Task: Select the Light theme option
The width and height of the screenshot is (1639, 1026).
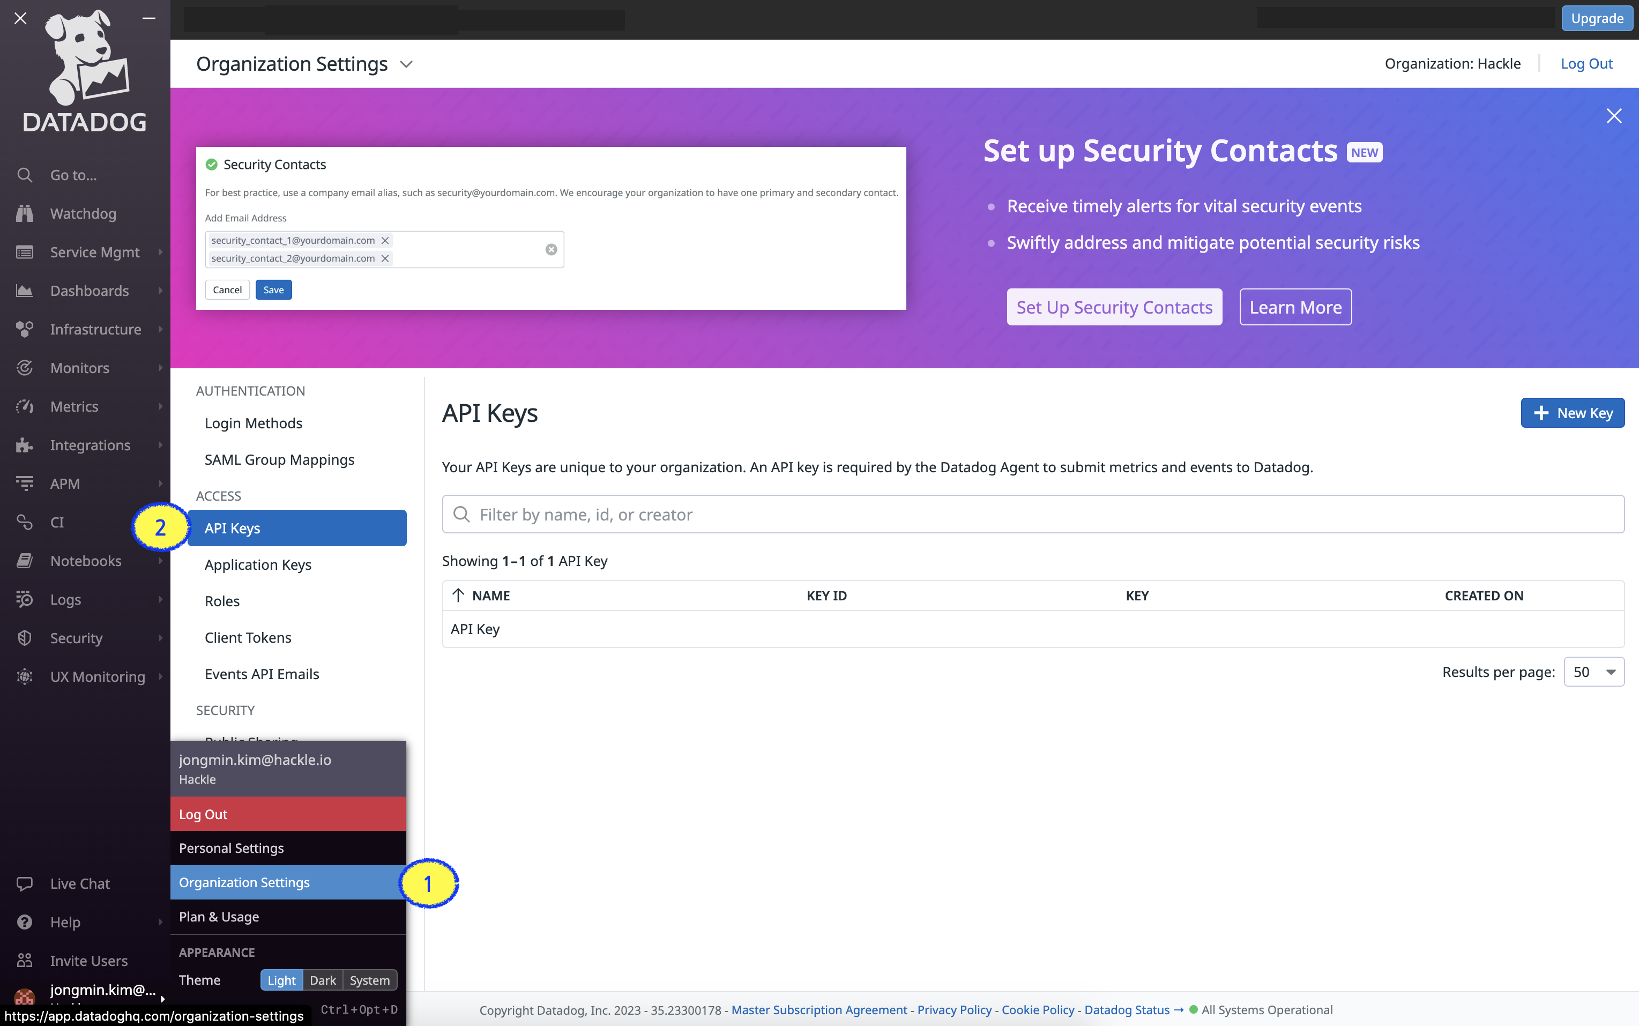Action: click(x=281, y=980)
